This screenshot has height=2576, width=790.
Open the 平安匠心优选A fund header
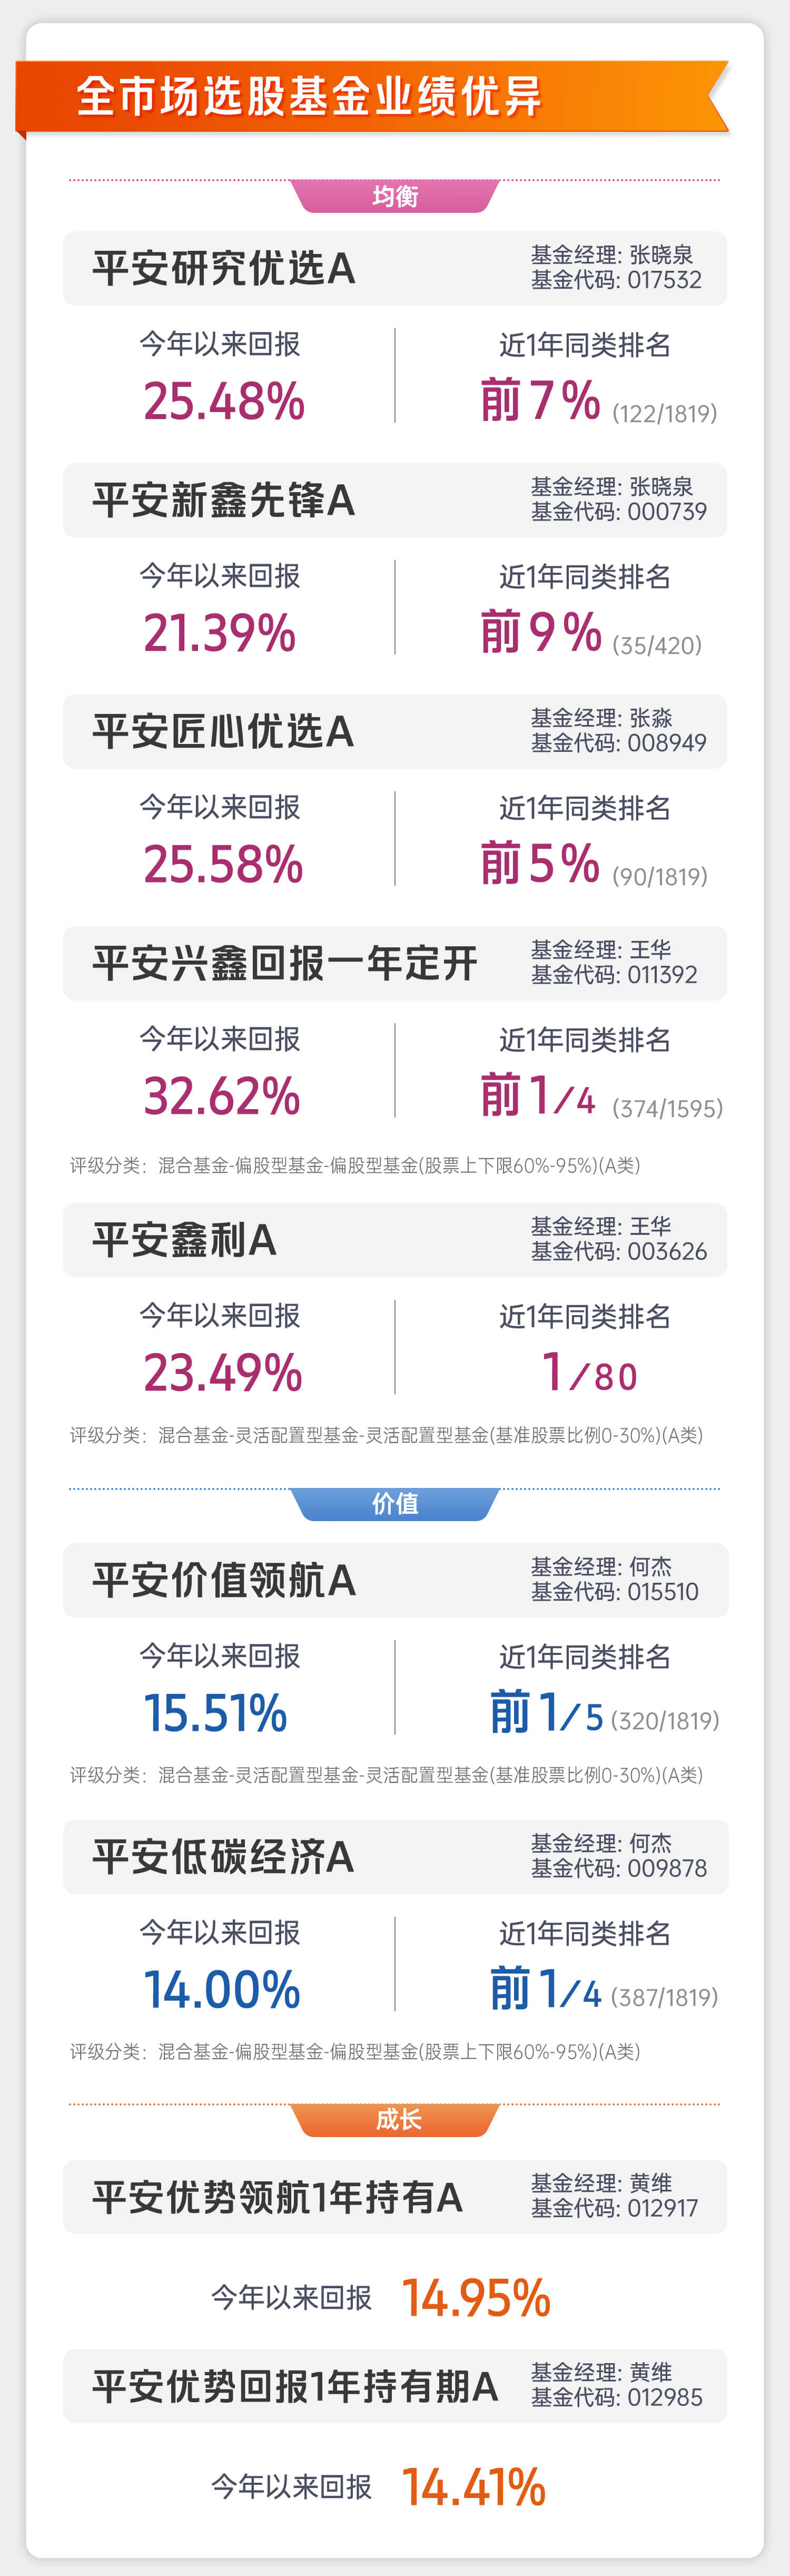coord(395,731)
